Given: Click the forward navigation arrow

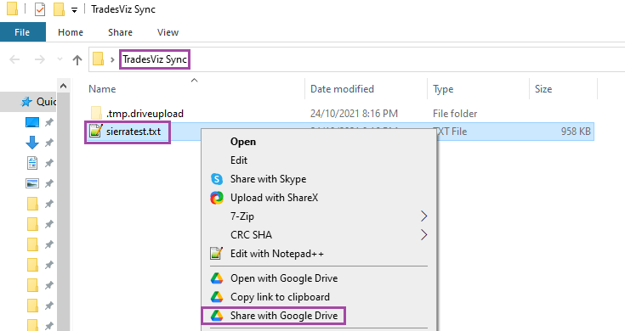Looking at the screenshot, I should coord(40,59).
